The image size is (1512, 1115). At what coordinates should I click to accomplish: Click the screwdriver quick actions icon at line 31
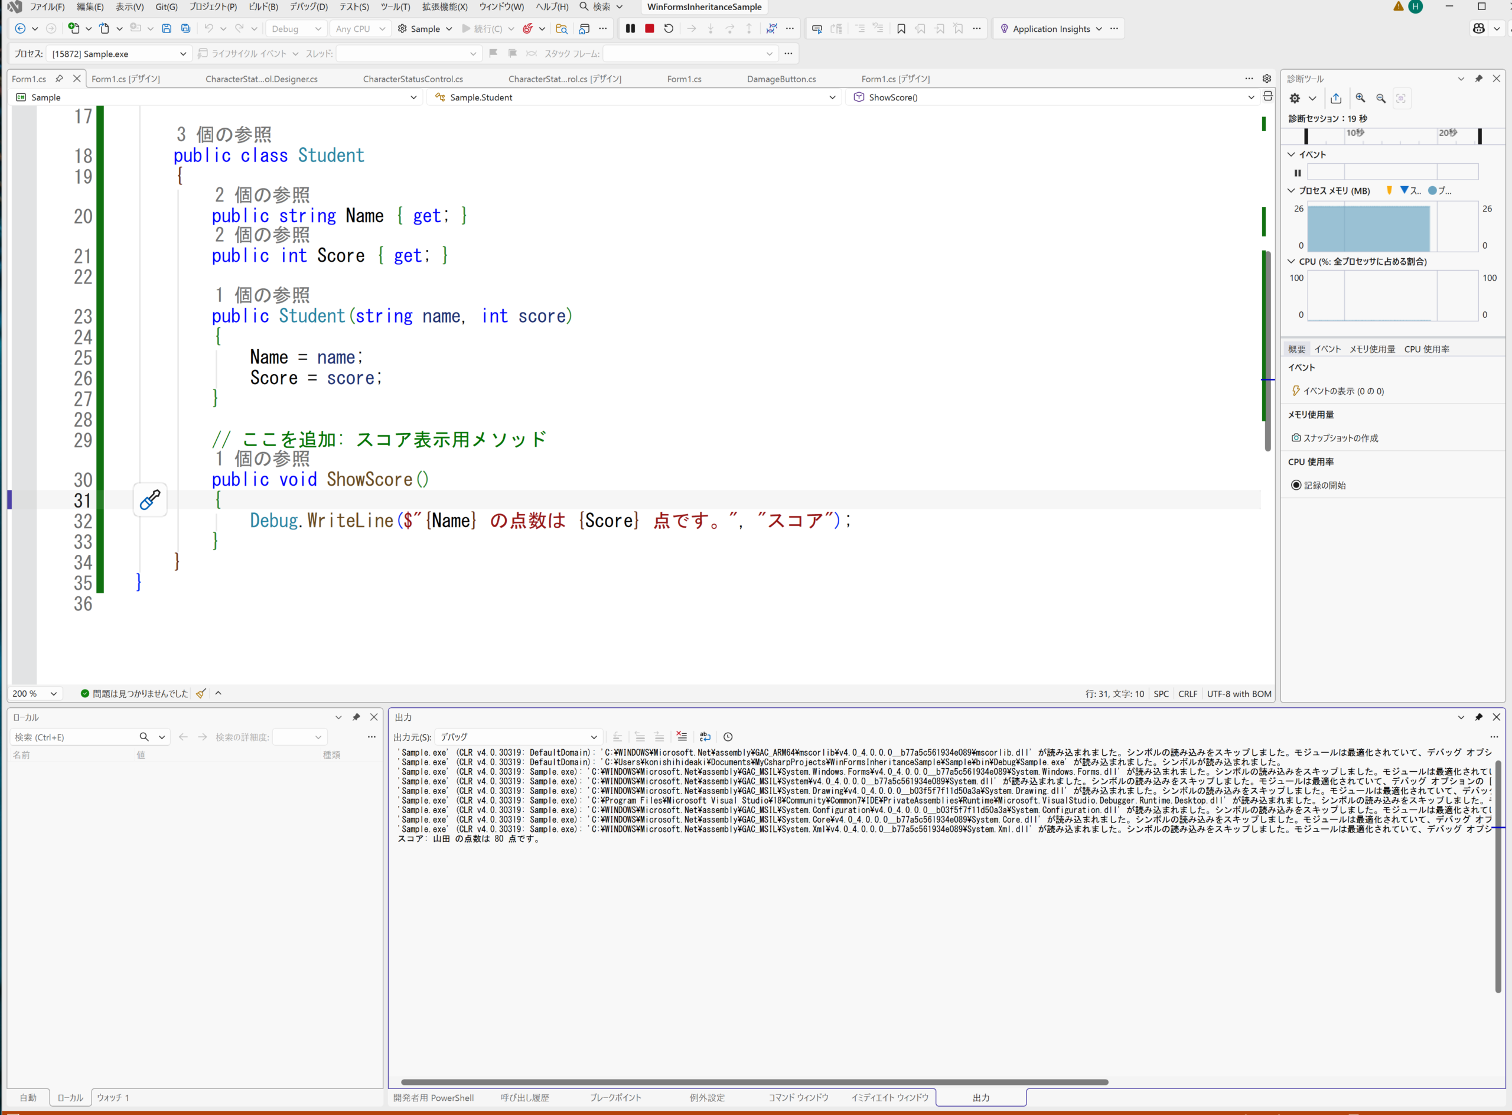(x=150, y=500)
